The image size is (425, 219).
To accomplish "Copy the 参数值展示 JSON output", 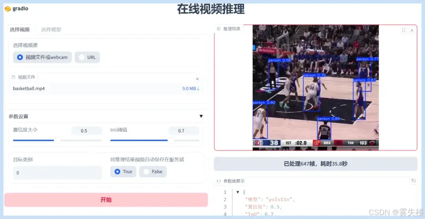I will pyautogui.click(x=413, y=180).
